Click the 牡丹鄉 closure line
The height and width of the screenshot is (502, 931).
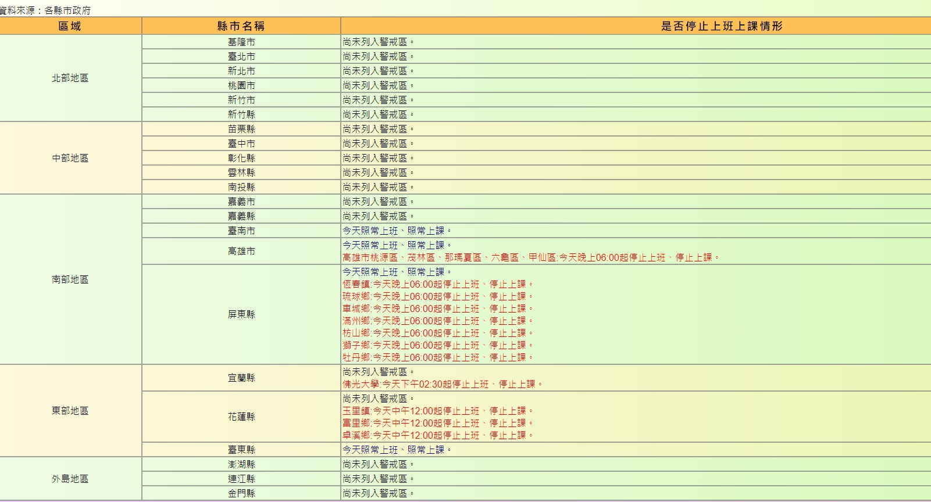437,357
